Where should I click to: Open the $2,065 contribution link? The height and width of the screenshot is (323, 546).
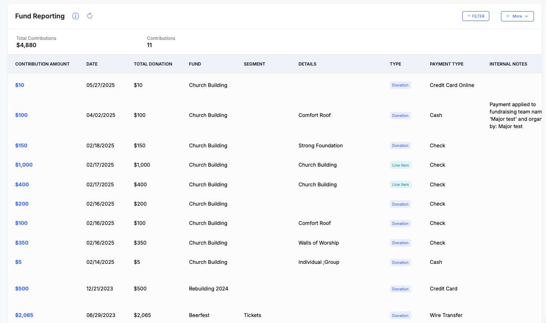point(24,315)
